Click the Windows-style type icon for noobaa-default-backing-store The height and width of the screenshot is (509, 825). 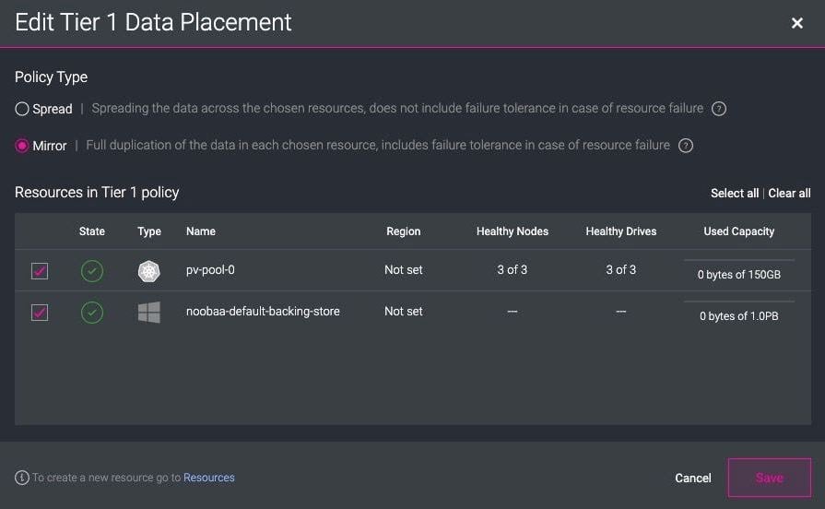pos(148,313)
